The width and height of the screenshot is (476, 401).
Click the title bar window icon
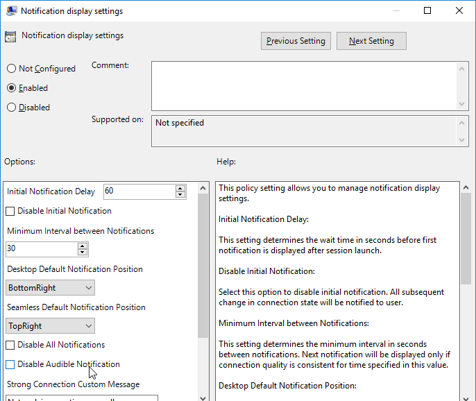coord(10,10)
